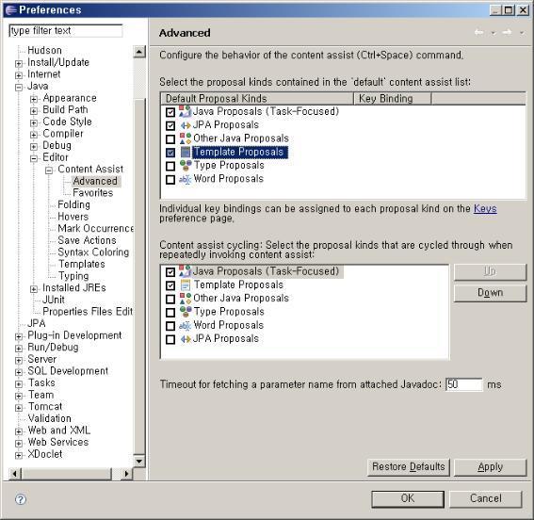The width and height of the screenshot is (534, 520).
Task: Click the Cancel button
Action: [485, 498]
